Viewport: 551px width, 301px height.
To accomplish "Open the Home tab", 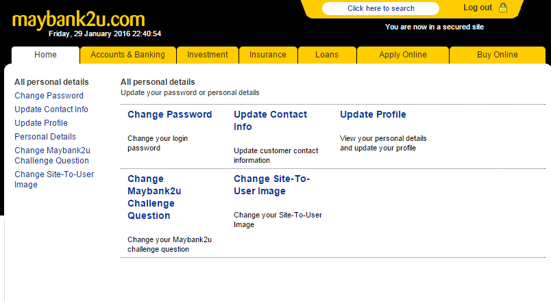I will pos(45,55).
